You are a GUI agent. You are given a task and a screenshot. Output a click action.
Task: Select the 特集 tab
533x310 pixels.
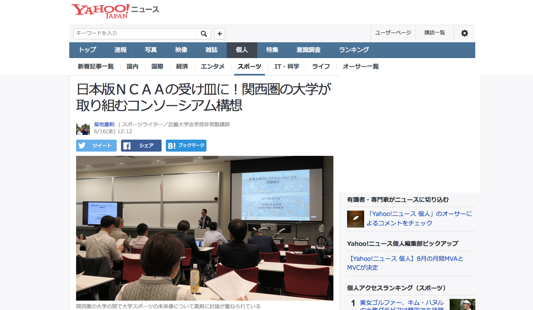tap(272, 50)
